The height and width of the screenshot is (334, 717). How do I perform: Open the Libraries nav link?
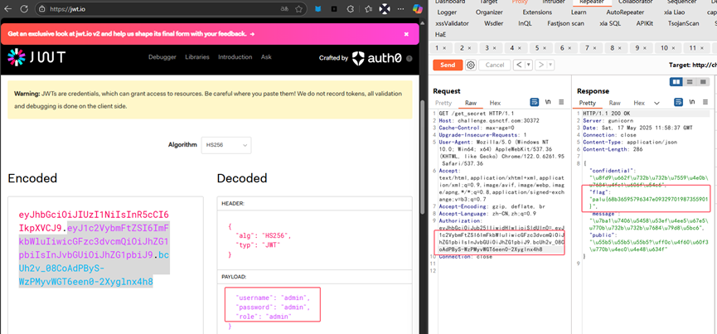point(197,57)
